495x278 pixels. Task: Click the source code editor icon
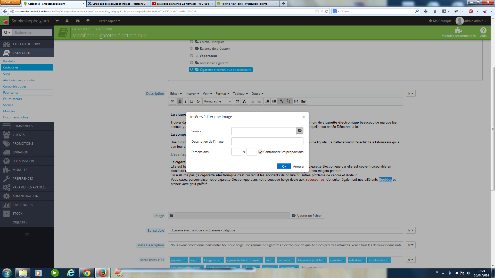(172, 101)
